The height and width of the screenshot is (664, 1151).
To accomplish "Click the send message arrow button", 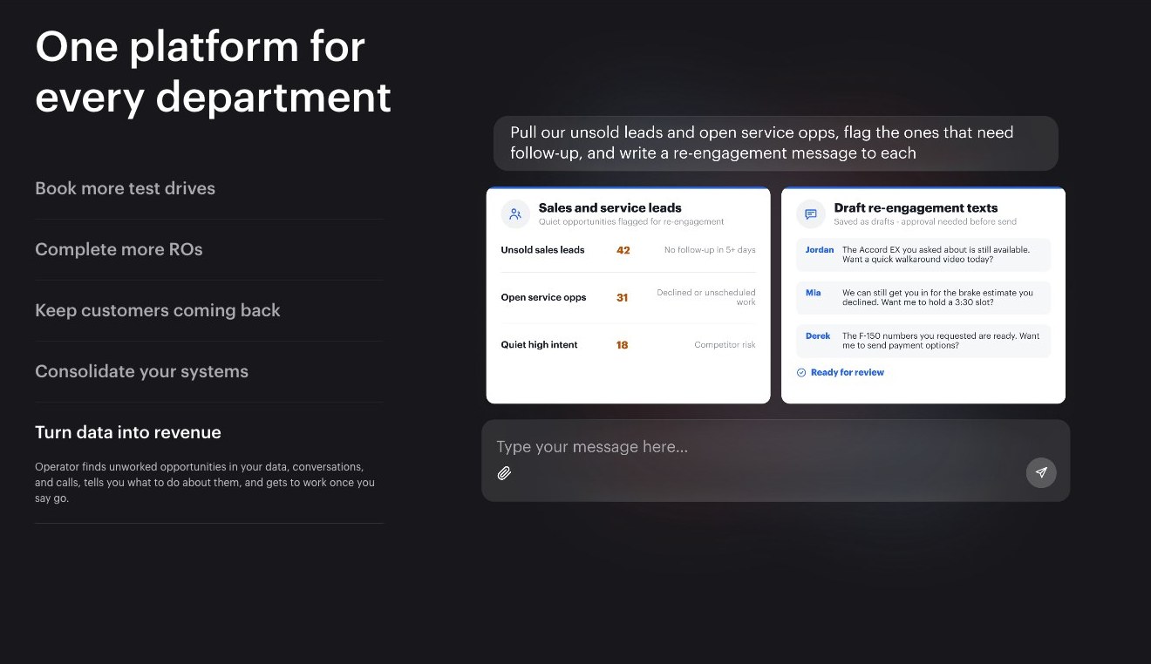I will tap(1041, 472).
